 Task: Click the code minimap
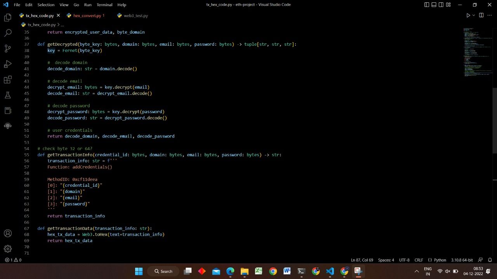pos(477,52)
